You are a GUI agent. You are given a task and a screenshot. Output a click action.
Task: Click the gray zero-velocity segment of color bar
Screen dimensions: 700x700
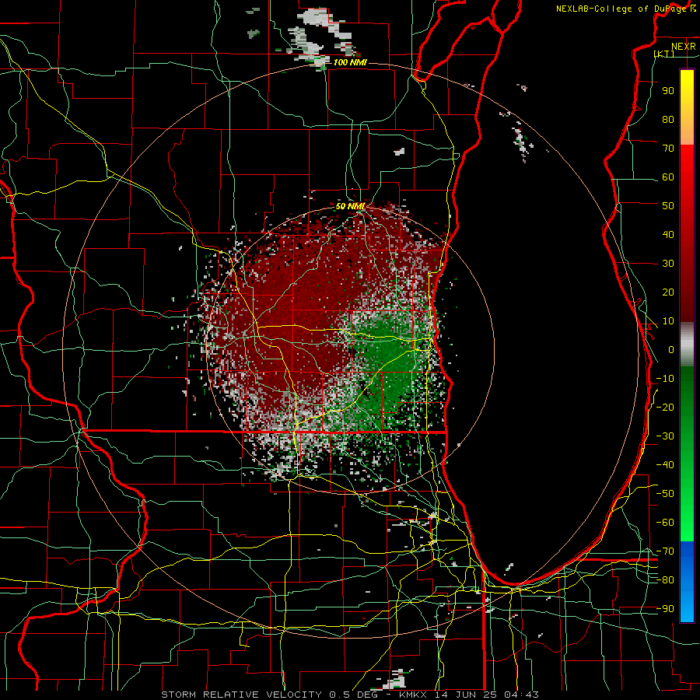pos(687,345)
